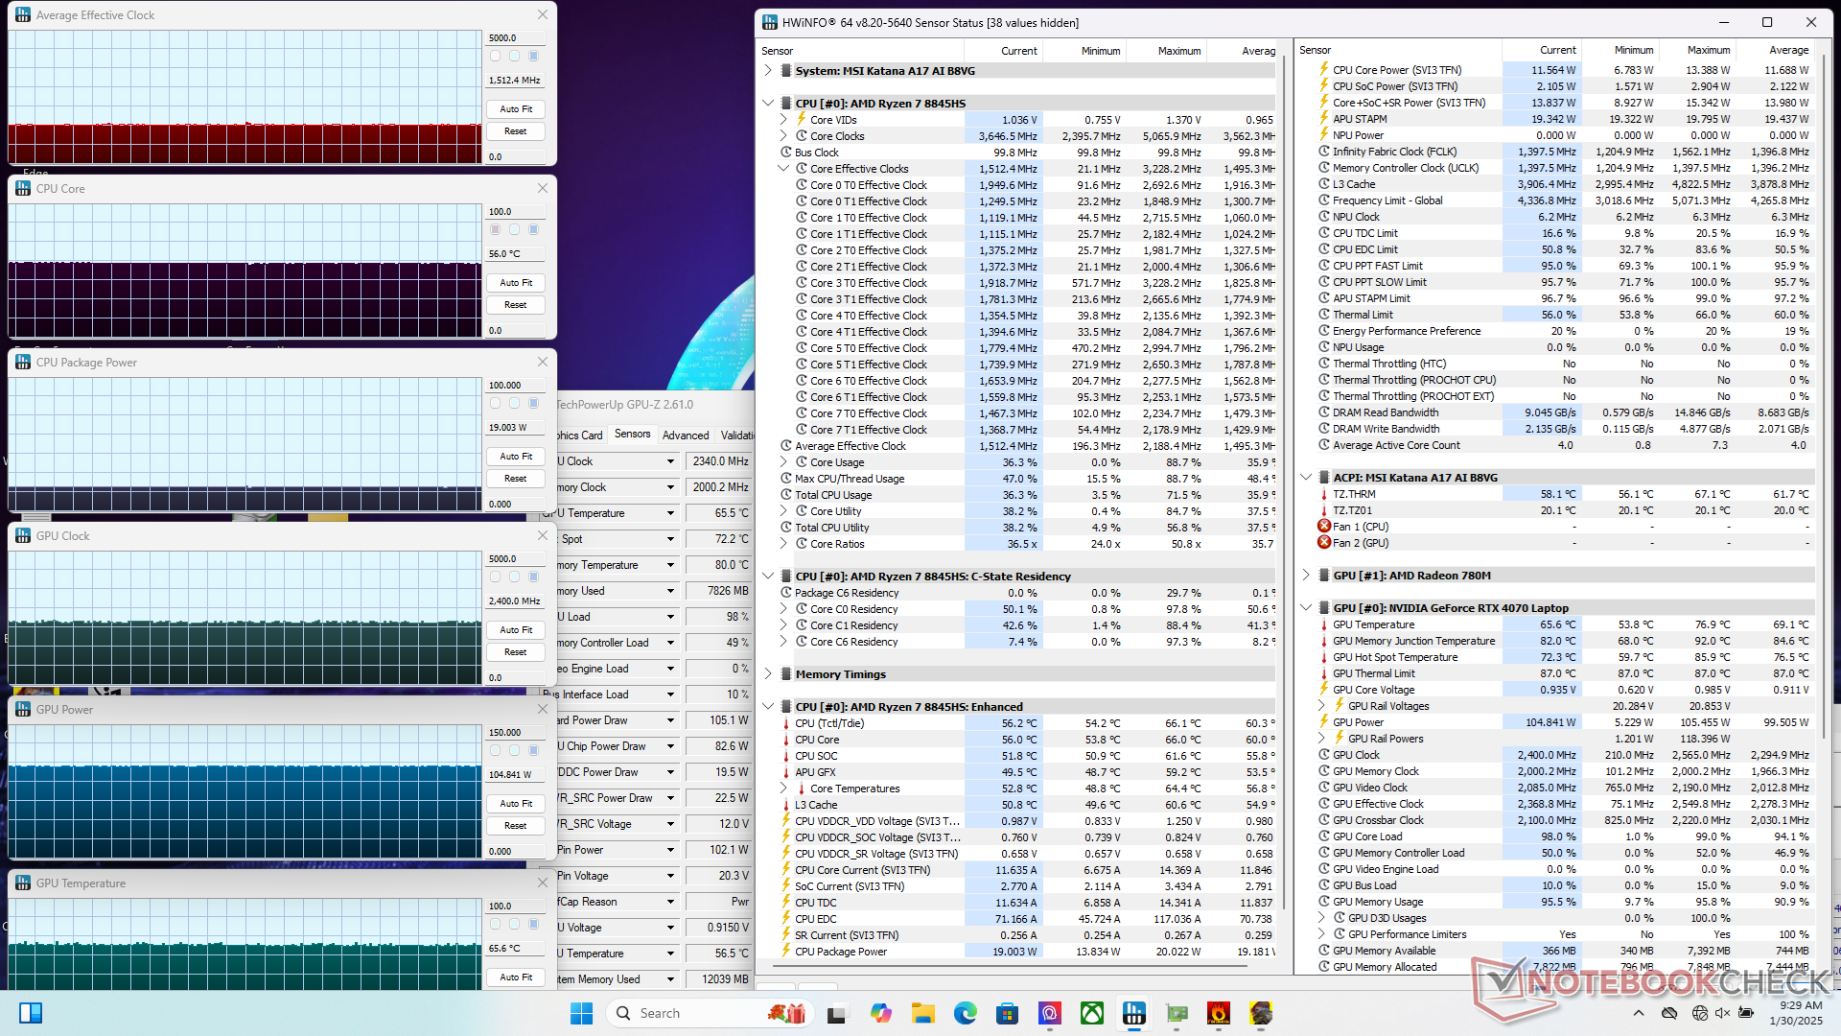Click the thermometer icon beside GPU Temperature

[1324, 624]
